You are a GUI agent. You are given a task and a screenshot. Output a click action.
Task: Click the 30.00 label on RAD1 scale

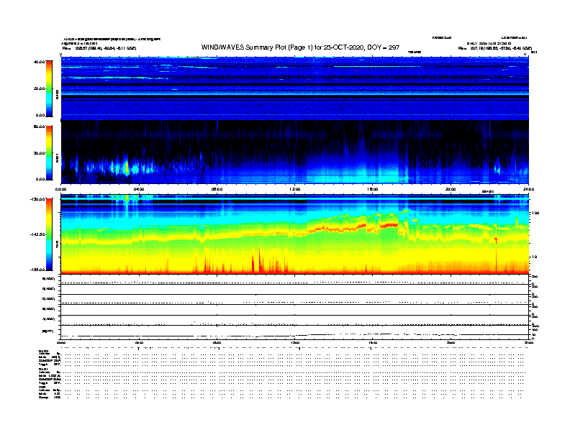(x=39, y=153)
